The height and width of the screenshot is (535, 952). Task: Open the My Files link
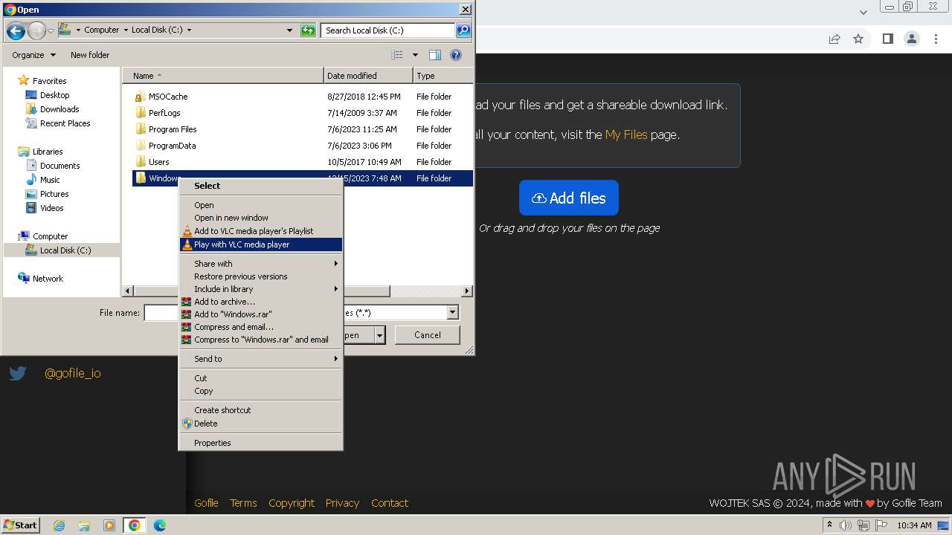[x=626, y=134]
